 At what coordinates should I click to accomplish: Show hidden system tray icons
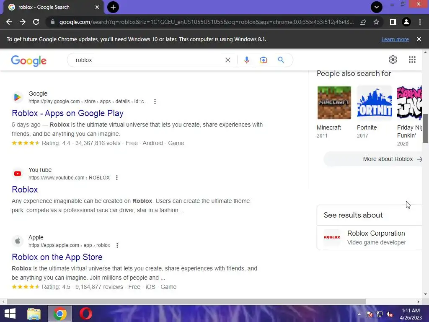pyautogui.click(x=359, y=314)
